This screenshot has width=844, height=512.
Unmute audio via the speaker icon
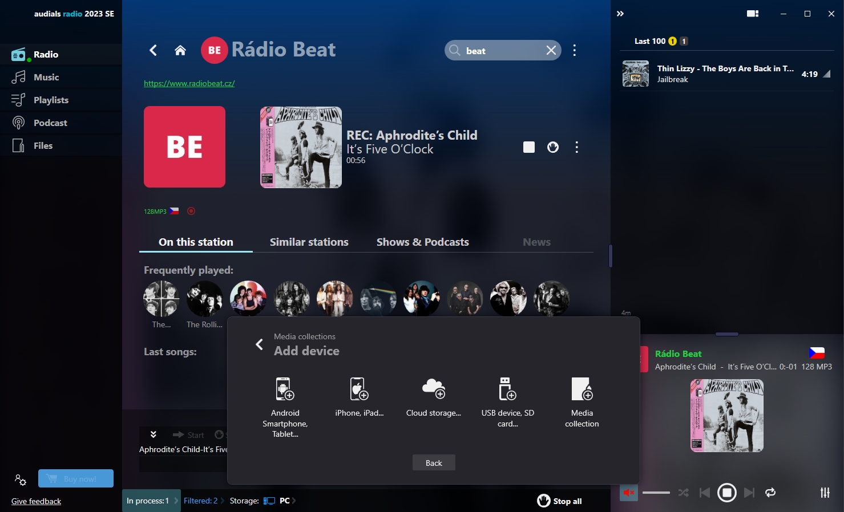(629, 493)
